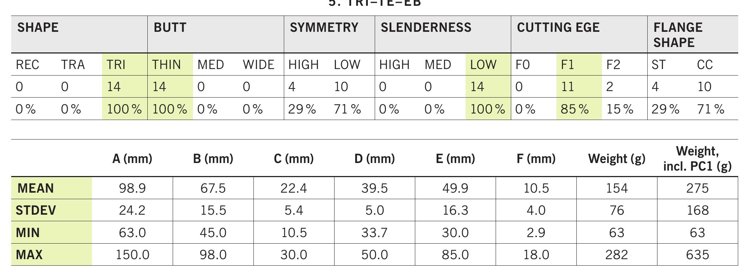Click the MAX row label
This screenshot has height=270, width=740.
click(29, 255)
